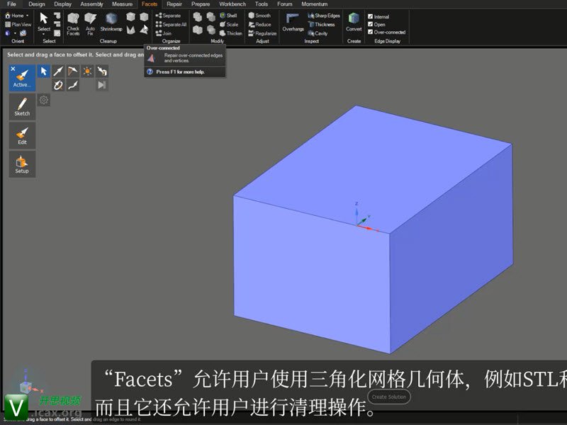Viewport: 567px width, 425px height.
Task: Select the Sketch tool in side panel
Action: 22,106
